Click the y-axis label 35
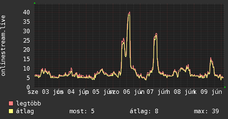 tap(27, 22)
